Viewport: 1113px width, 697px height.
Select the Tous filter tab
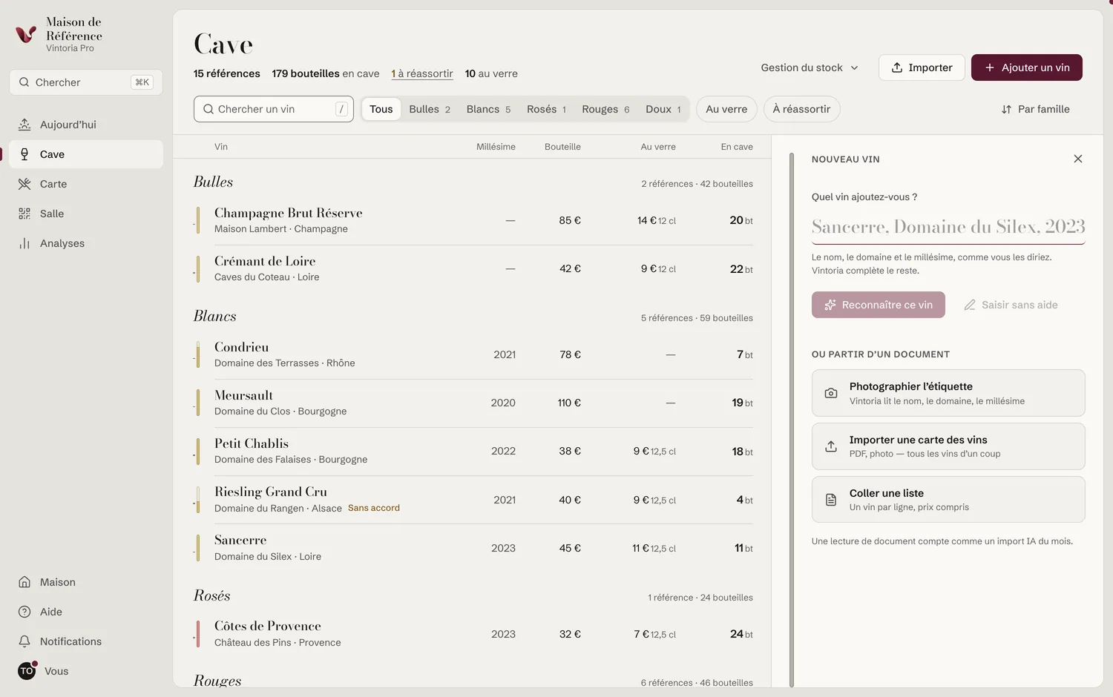(381, 109)
